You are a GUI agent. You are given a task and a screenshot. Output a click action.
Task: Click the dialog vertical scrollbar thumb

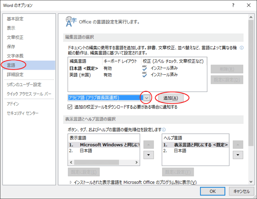(x=251, y=83)
